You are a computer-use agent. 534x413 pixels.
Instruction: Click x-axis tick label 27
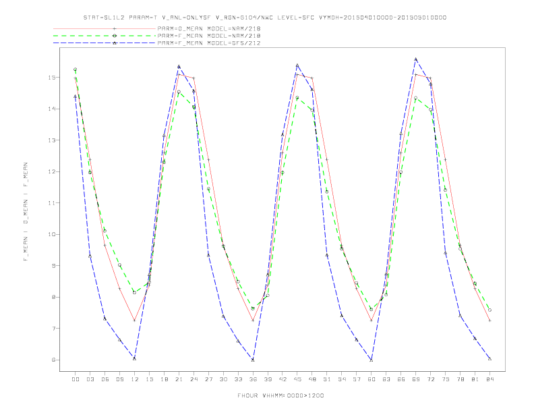208,379
